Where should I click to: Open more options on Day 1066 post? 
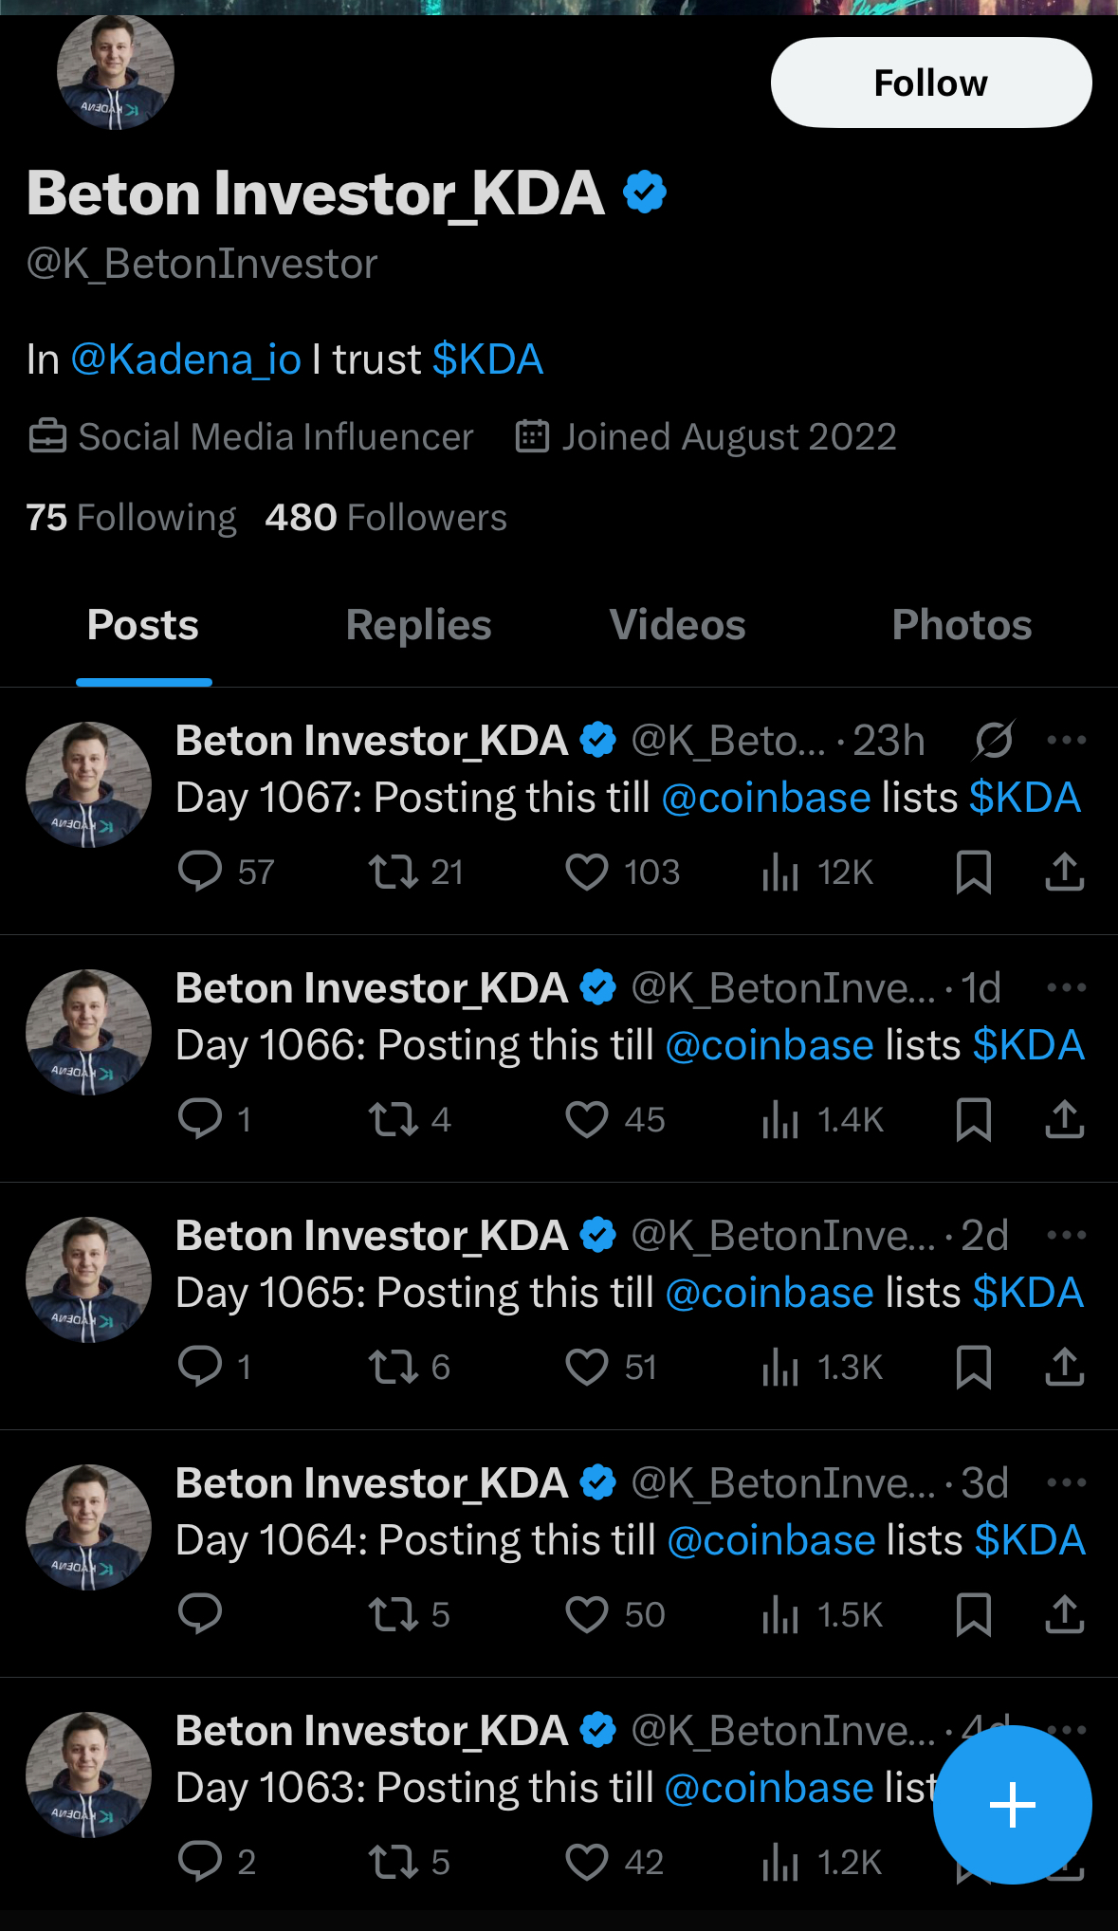(x=1066, y=987)
